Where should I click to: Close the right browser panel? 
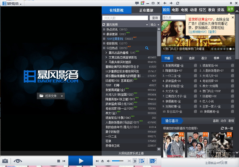pos(236,3)
